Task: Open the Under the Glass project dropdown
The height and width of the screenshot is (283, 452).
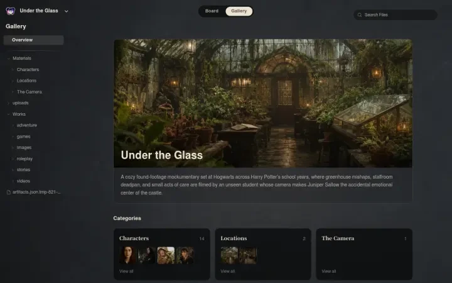Action: [x=67, y=11]
